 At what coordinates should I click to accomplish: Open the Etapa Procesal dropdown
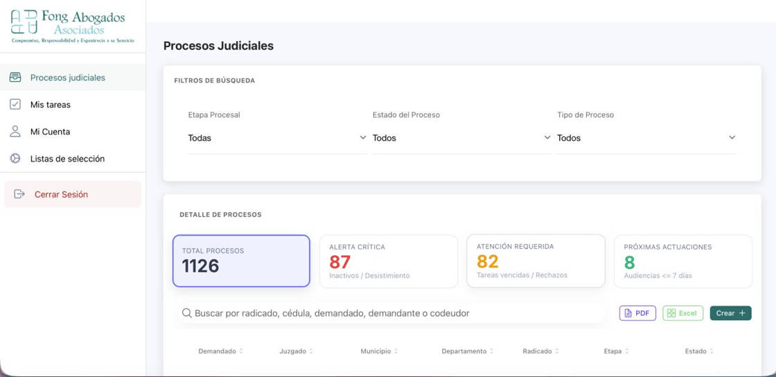277,138
